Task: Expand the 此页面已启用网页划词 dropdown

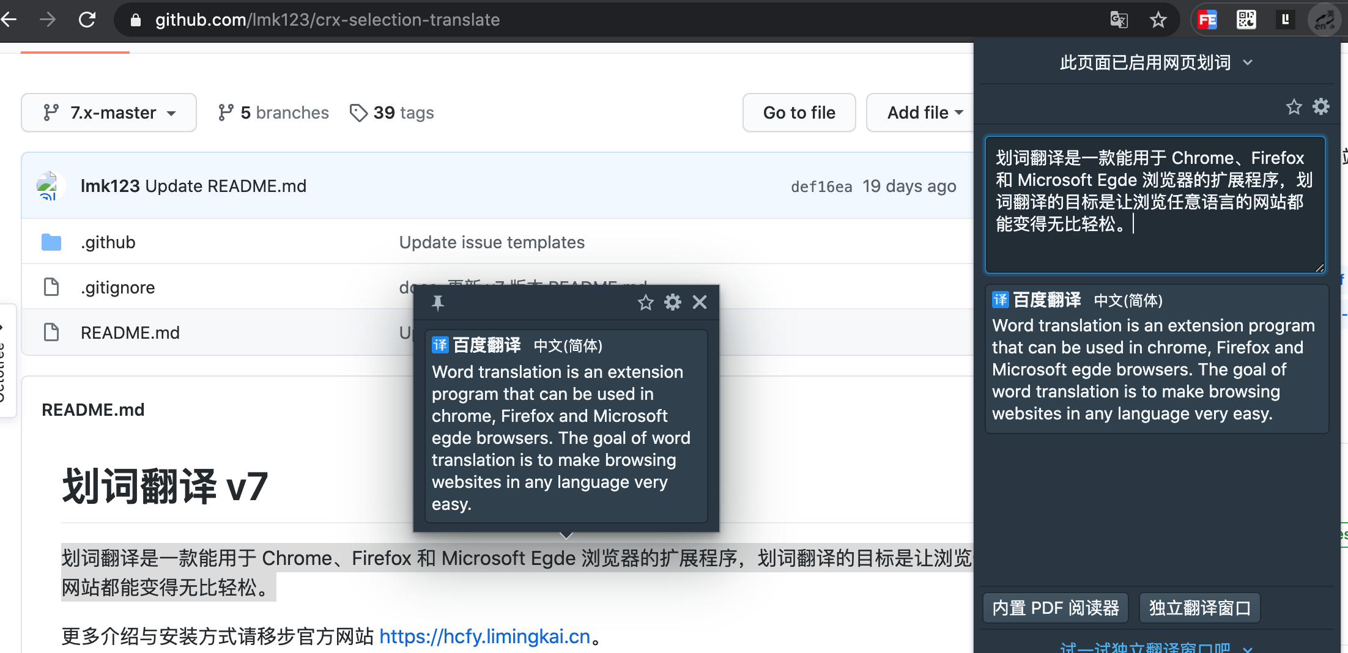Action: click(1156, 62)
